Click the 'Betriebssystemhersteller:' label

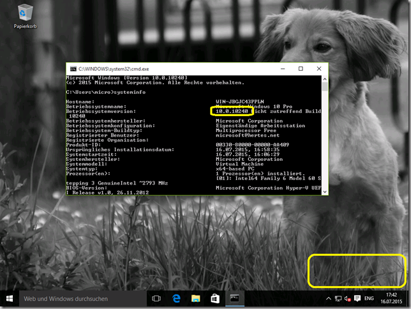[x=106, y=121]
